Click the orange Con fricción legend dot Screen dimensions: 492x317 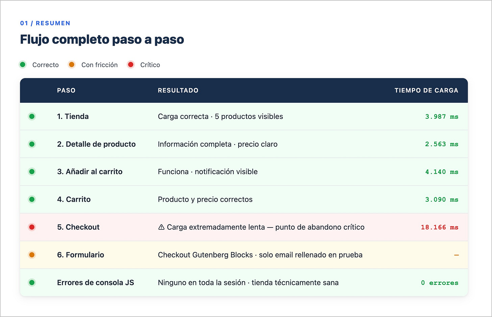72,65
